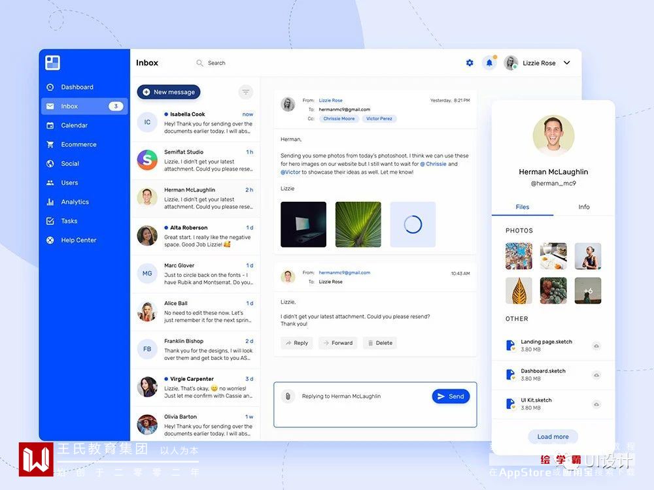Open notifications bell icon
Viewport: 654px width, 490px height.
[489, 63]
